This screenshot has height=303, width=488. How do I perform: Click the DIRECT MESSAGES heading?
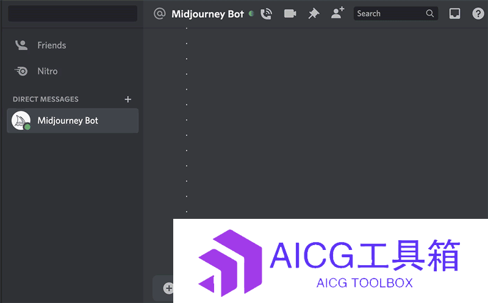click(46, 99)
